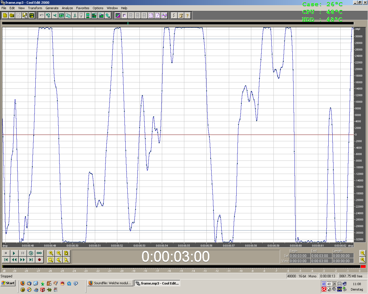Click the Q quantize page toolbar icon
This screenshot has height=294, width=368.
pos(151,16)
